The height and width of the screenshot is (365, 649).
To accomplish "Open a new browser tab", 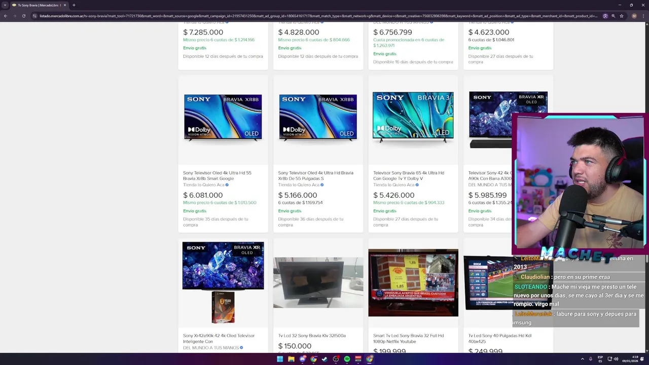I will click(x=74, y=5).
